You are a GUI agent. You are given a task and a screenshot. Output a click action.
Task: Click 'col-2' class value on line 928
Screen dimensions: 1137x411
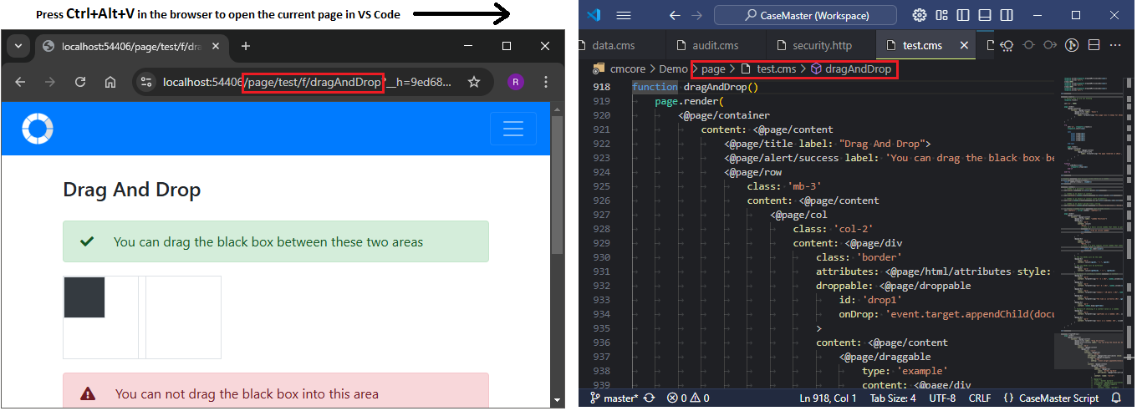tap(854, 229)
